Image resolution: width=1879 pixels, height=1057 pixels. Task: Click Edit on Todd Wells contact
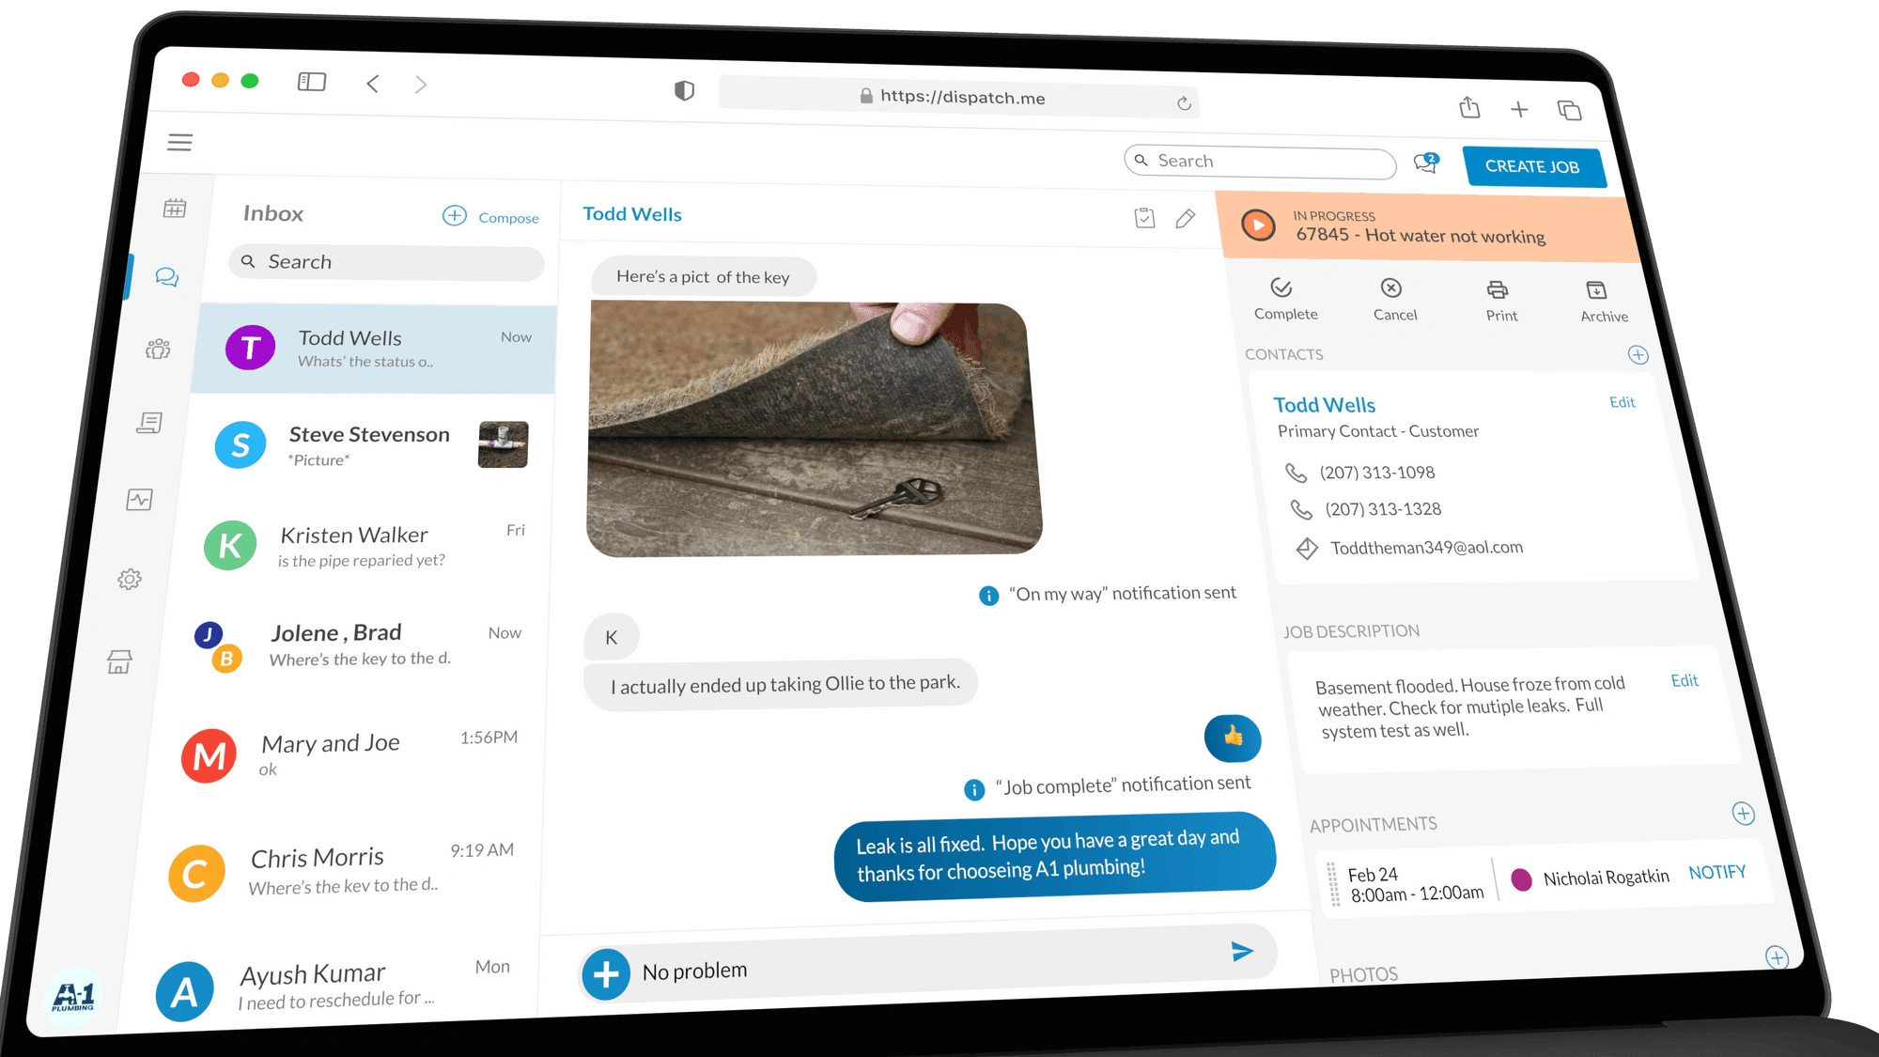(x=1623, y=403)
